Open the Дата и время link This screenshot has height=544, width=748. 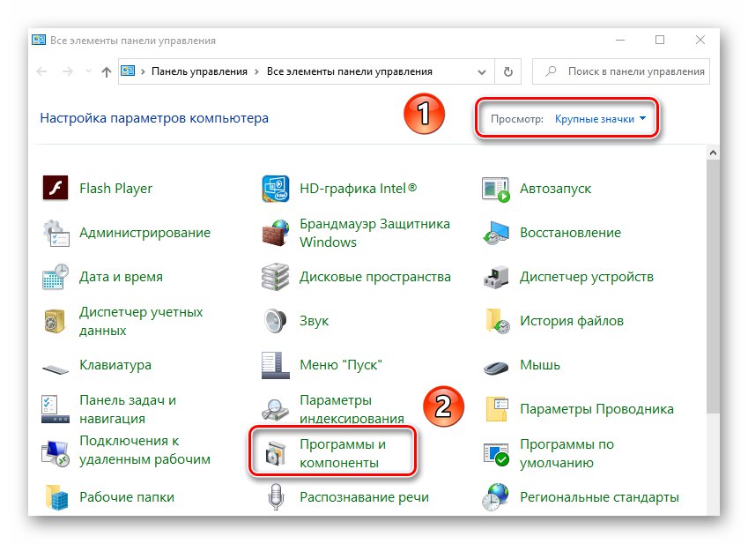tap(122, 277)
